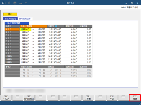The width and height of the screenshot is (141, 105).
Task: Click the F12 登録 button
Action: tap(135, 98)
